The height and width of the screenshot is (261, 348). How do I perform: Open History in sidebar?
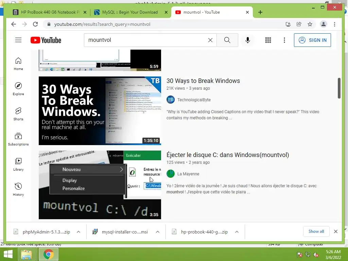click(x=18, y=189)
